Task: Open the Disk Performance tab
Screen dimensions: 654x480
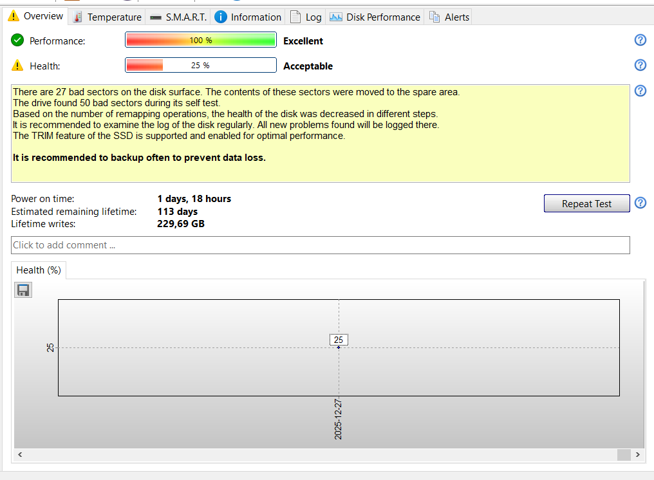Action: pos(375,17)
